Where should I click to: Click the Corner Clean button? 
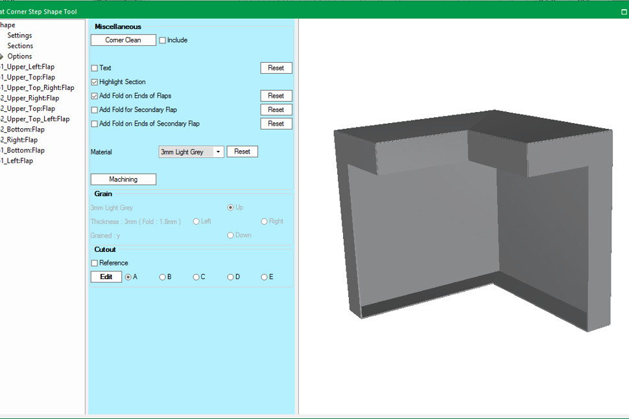[x=123, y=40]
